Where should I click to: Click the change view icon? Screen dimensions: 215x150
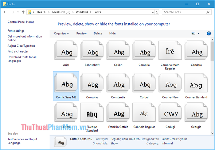193,33
